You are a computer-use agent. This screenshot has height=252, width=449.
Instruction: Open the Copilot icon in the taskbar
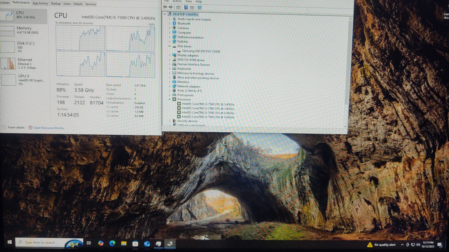tap(101, 243)
